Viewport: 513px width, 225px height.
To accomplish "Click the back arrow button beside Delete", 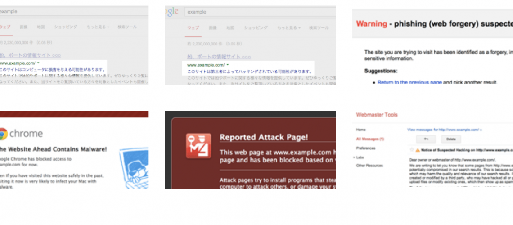I will [x=426, y=139].
